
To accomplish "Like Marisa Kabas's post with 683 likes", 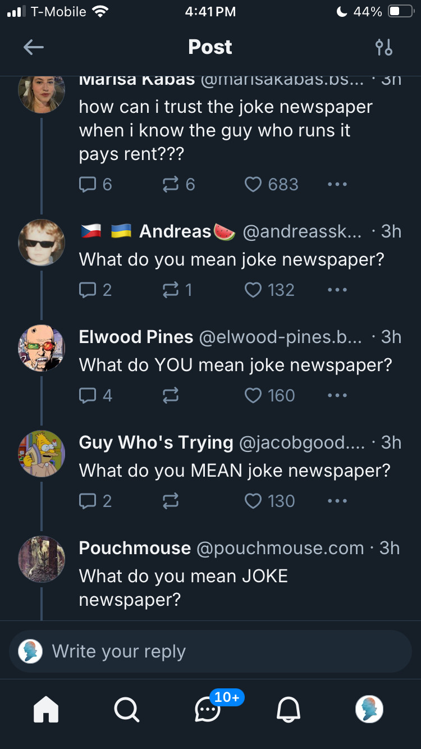I will (272, 184).
